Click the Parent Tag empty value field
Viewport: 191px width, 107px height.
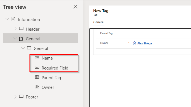click(134, 34)
